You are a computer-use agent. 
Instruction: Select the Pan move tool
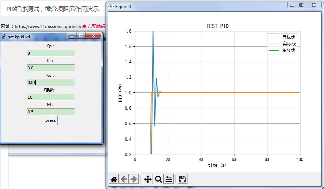pos(148,179)
